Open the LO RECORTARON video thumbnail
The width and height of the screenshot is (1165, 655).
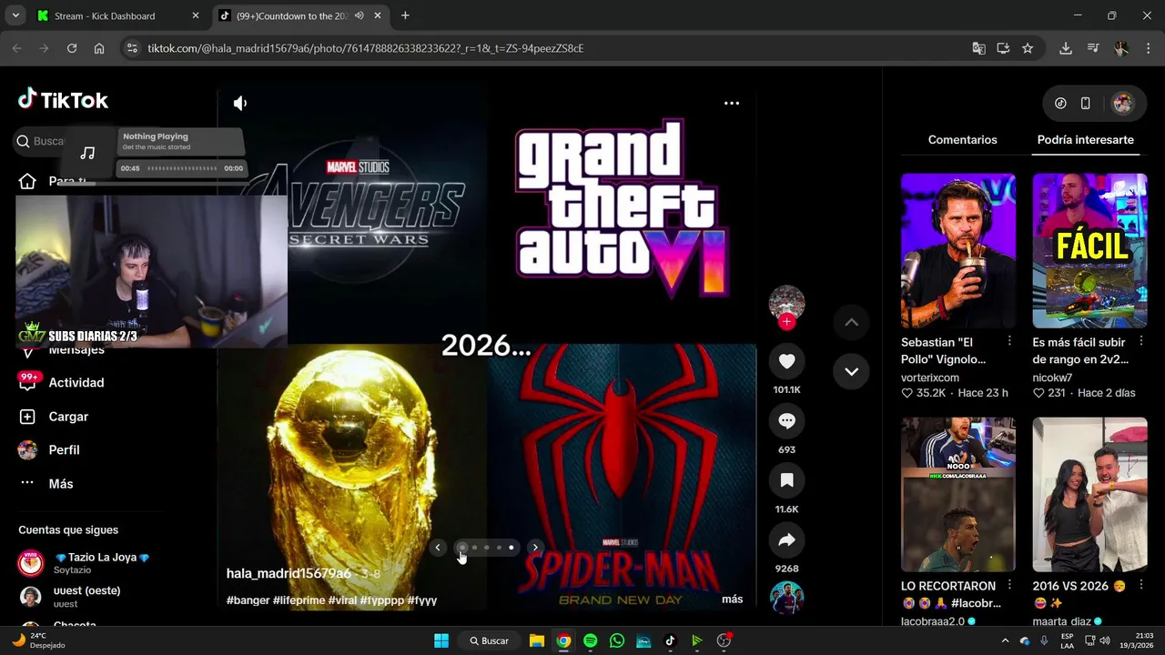pyautogui.click(x=958, y=494)
